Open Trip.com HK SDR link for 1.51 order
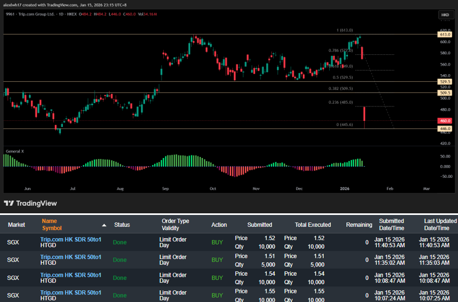The width and height of the screenshot is (458, 302). 70,257
